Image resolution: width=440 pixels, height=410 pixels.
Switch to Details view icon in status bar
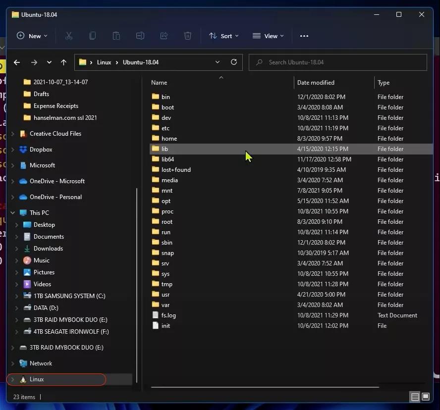415,397
